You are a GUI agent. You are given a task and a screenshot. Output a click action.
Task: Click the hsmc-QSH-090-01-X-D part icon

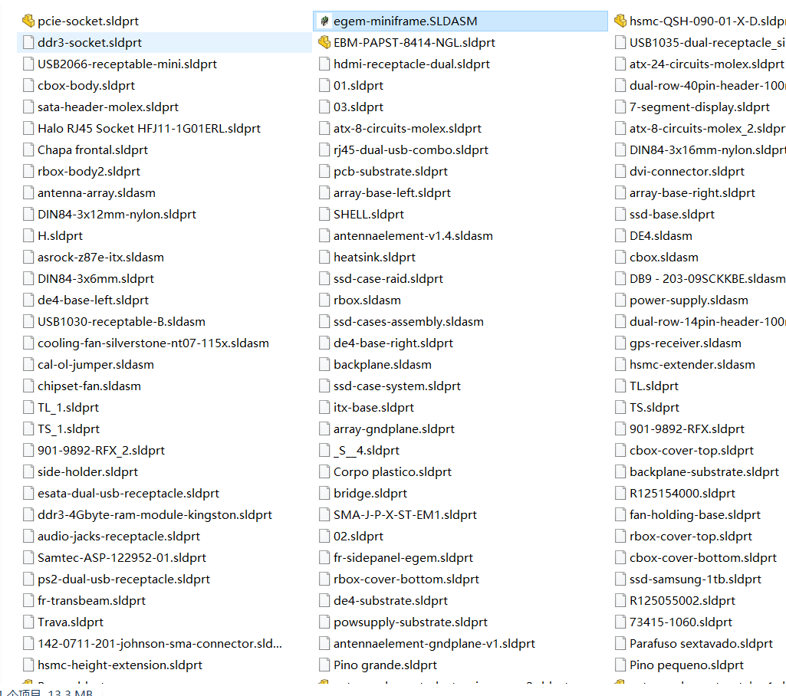click(620, 21)
